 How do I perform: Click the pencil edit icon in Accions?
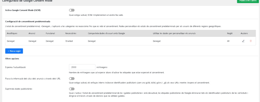tap(243, 41)
